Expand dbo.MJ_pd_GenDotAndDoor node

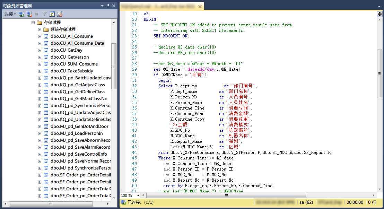tap(40, 127)
